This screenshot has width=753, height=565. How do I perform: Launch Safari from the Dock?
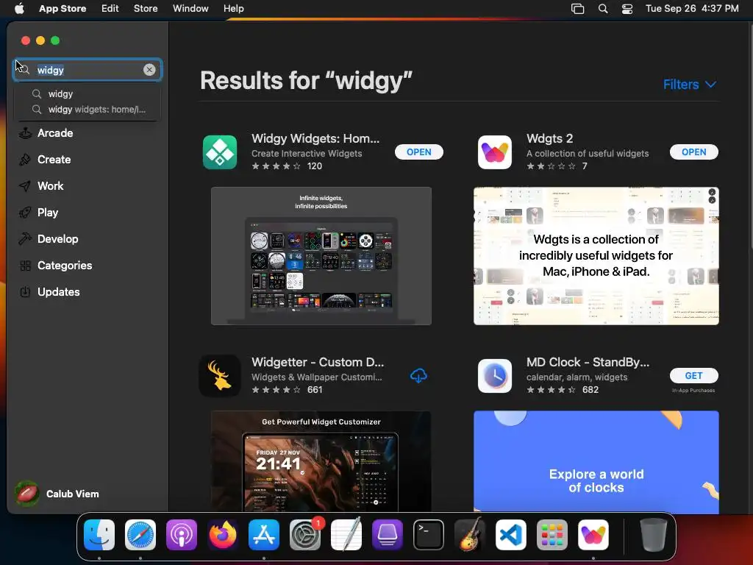pyautogui.click(x=140, y=535)
